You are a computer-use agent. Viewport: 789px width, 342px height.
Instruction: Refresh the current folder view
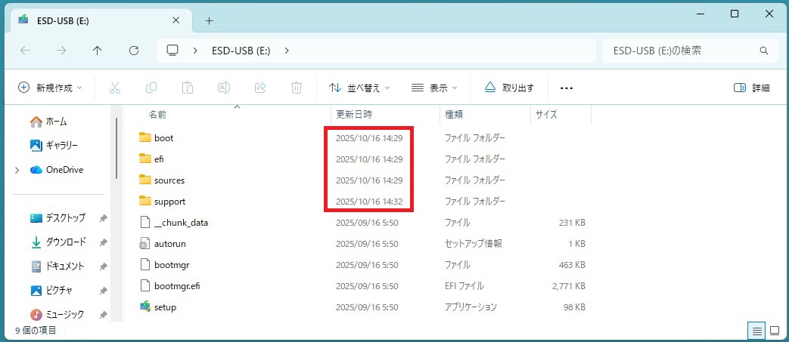(134, 51)
